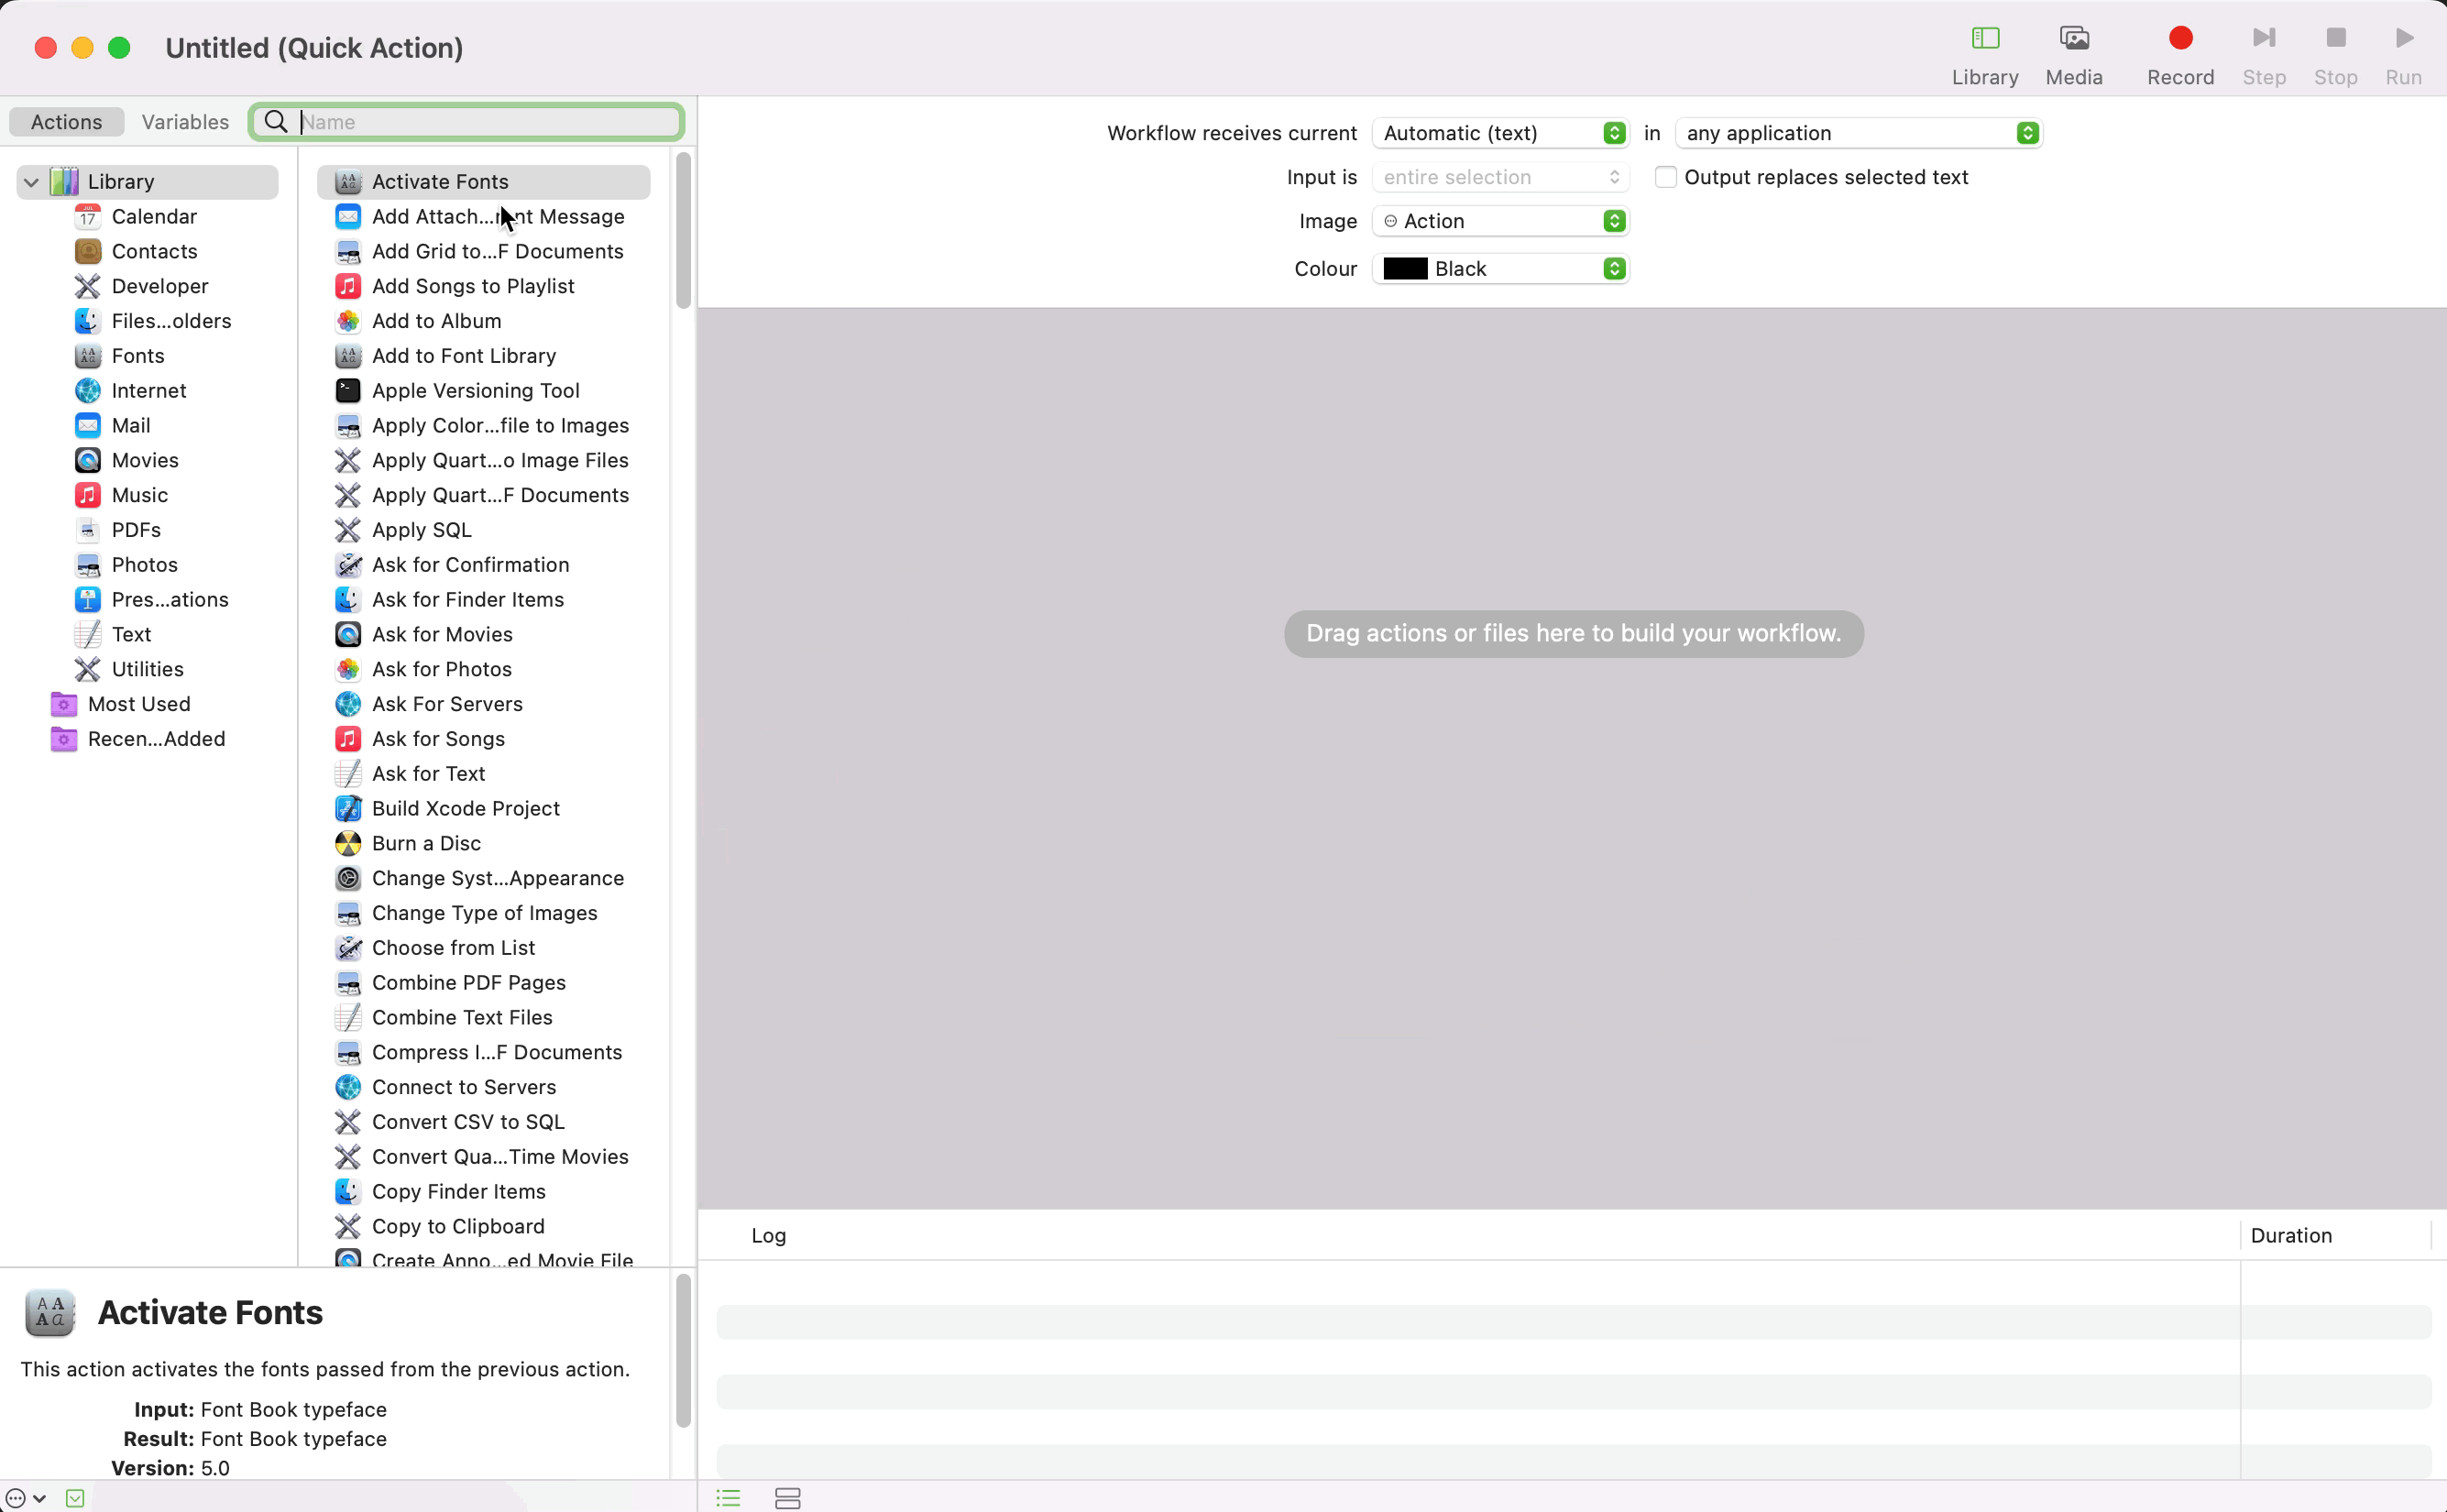Click the Media panel icon

click(2075, 38)
